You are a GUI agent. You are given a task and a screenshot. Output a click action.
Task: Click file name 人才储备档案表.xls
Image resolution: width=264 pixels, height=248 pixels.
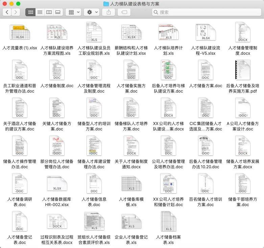pyautogui.click(x=168, y=240)
